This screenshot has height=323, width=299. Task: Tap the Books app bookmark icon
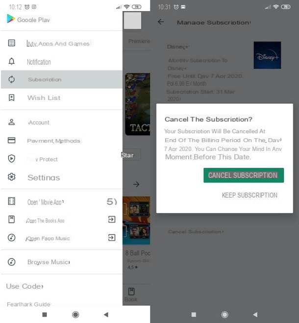click(x=12, y=219)
